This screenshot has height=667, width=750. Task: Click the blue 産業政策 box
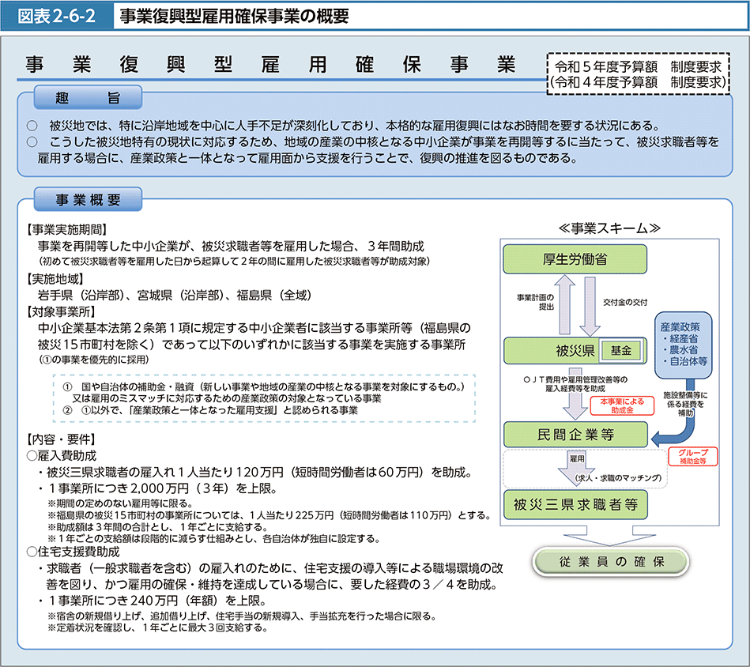pos(684,343)
